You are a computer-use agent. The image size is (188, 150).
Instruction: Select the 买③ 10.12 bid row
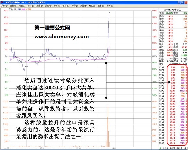[173, 36]
